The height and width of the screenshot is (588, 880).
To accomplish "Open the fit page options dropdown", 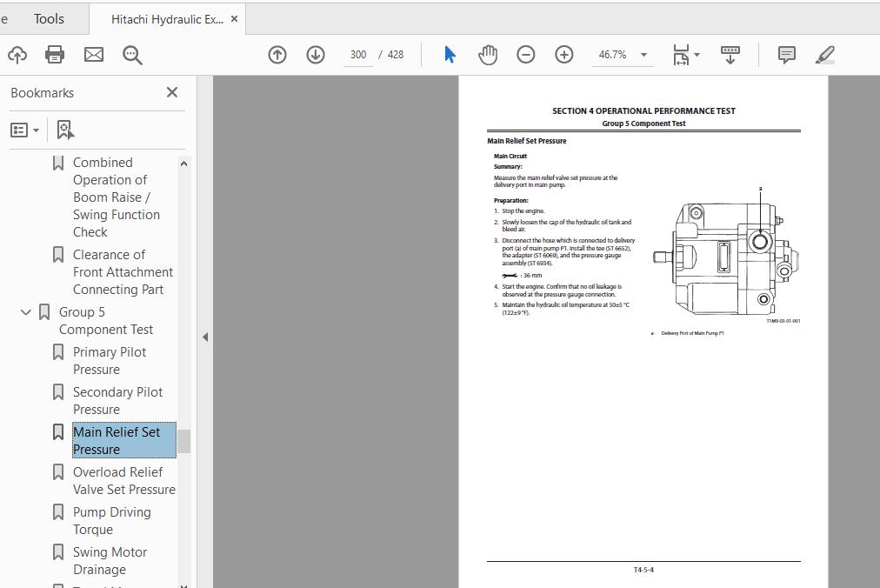I will pyautogui.click(x=686, y=55).
